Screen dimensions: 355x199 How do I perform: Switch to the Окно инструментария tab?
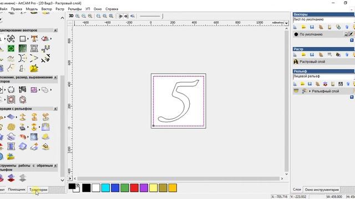pyautogui.click(x=322, y=190)
